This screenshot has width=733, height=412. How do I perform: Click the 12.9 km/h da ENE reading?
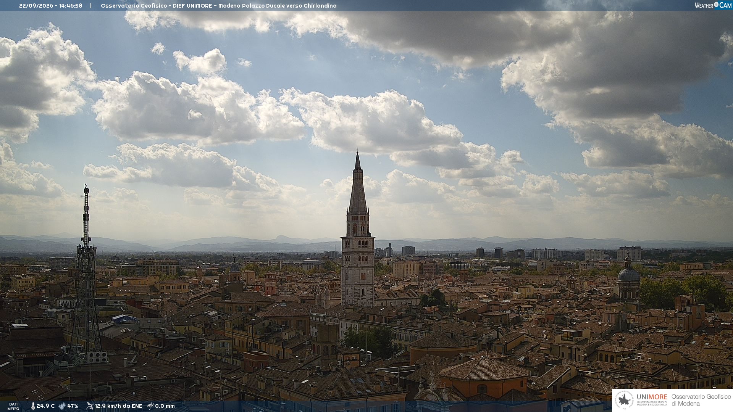(x=118, y=406)
